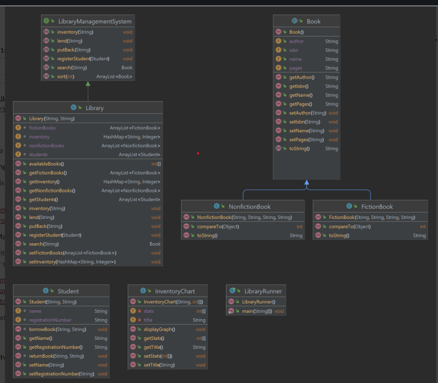Screen dimensions: 438x383
Task: Click the NonfictionBook constructor row
Action: point(243,217)
